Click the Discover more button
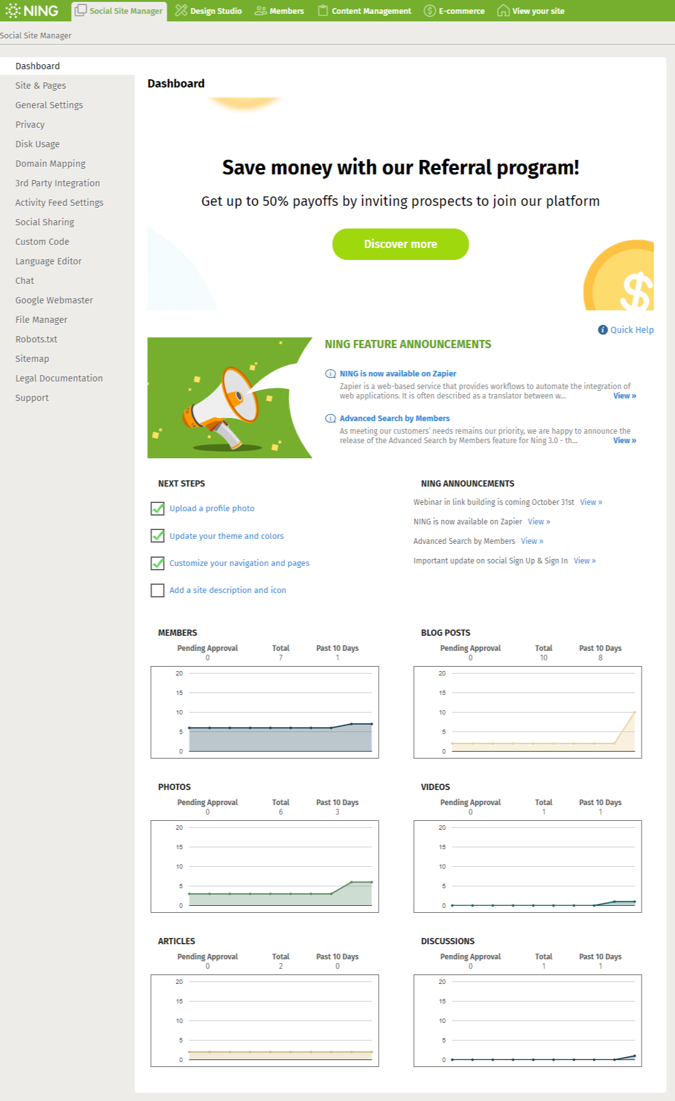 pos(401,244)
